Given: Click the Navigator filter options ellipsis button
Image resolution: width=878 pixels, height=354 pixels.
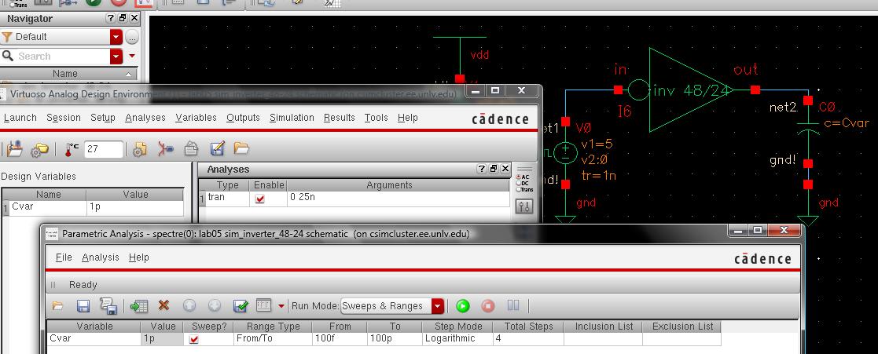Looking at the screenshot, I should click(131, 37).
